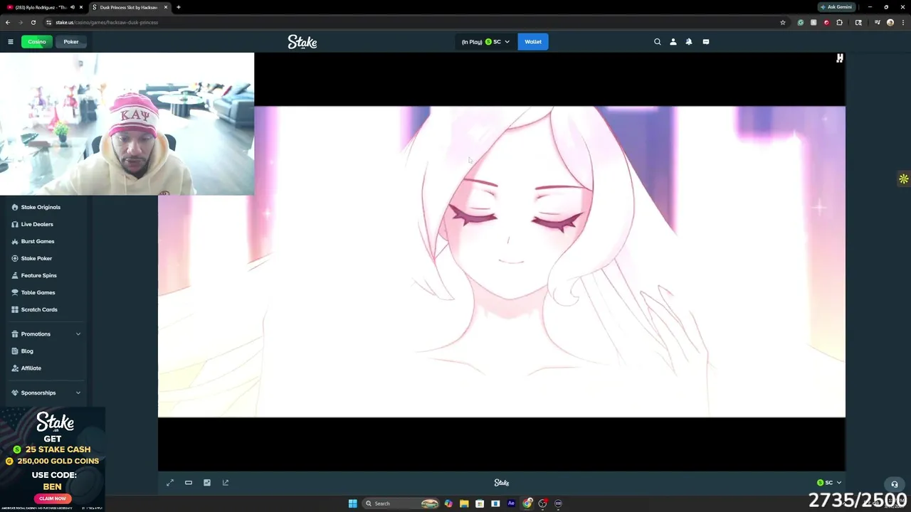Toggle theatre mode for game

click(x=189, y=483)
